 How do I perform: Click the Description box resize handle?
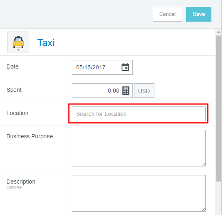coord(204,210)
